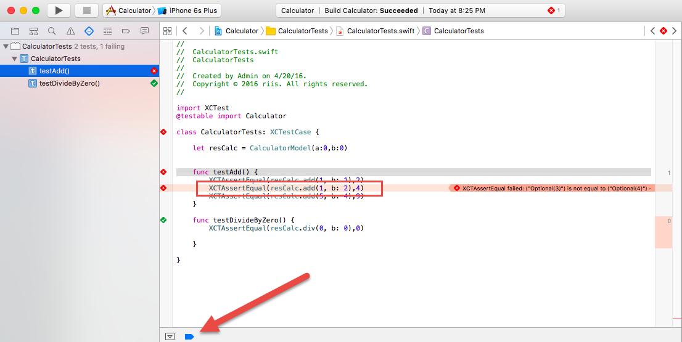
Task: Open the Find navigator magnifier icon
Action: tap(52, 31)
